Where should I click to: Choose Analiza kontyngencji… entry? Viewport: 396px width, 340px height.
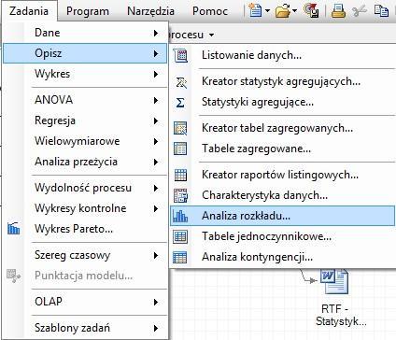282,257
